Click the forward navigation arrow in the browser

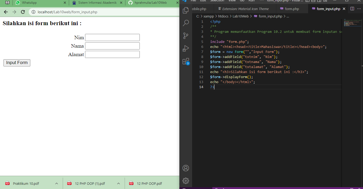point(14,12)
